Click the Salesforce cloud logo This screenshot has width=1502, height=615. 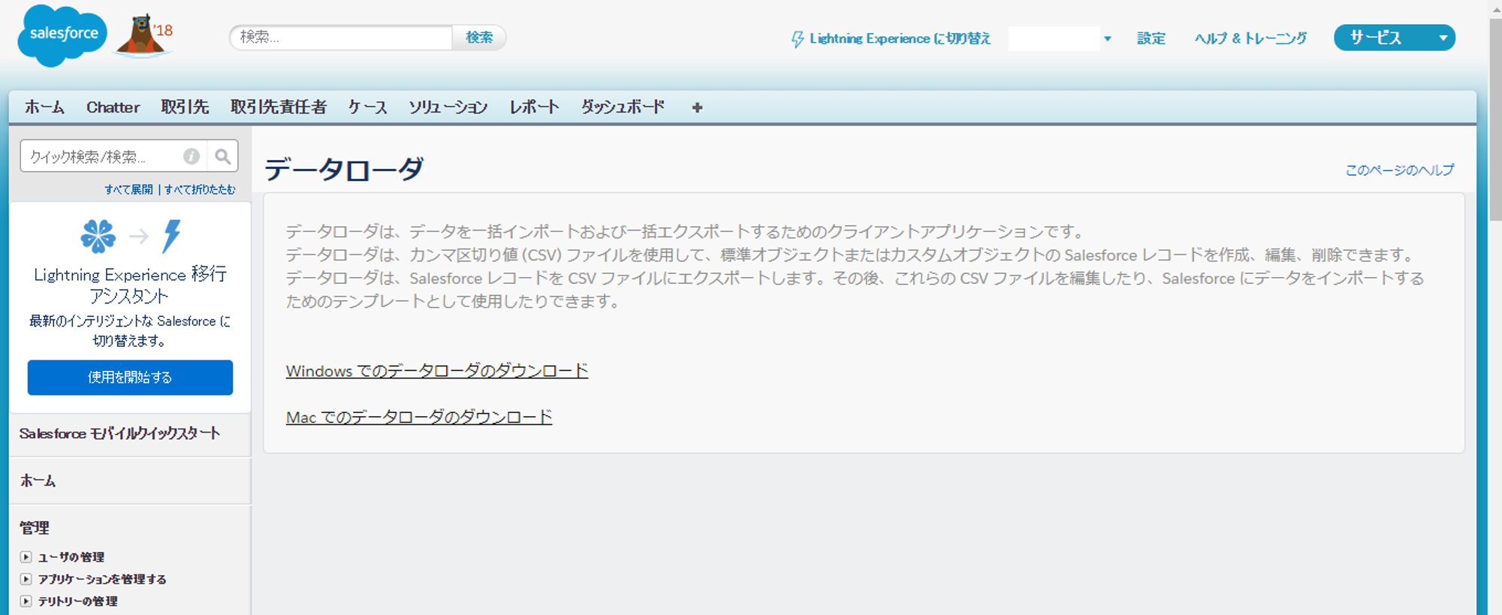(x=62, y=35)
